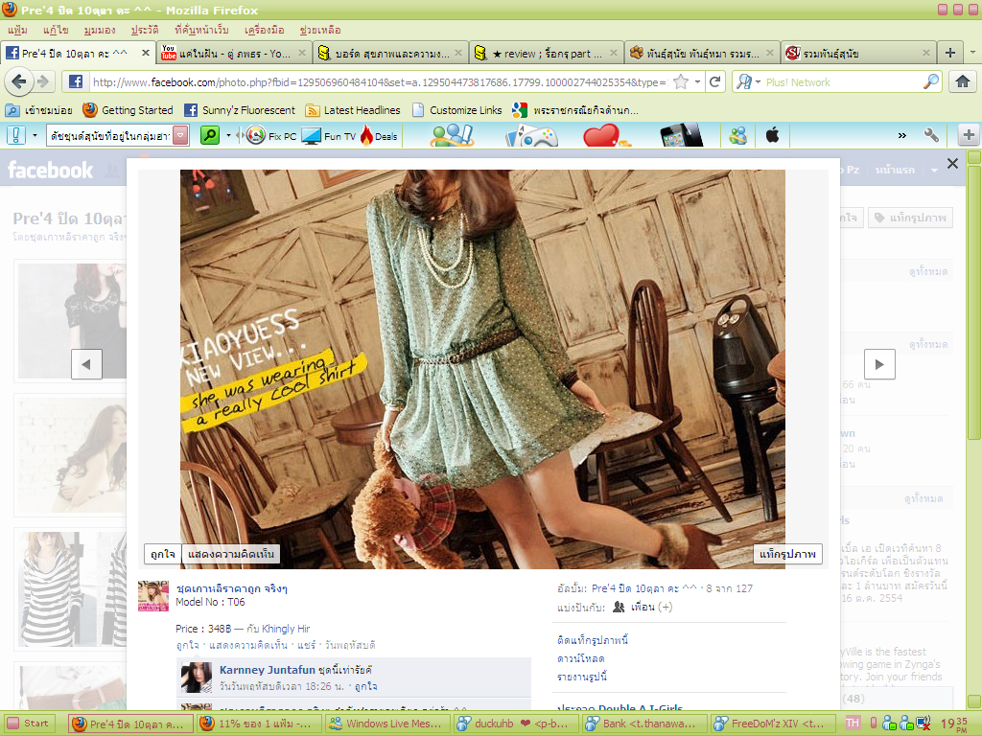Viewport: 982px width, 736px height.
Task: Open dropdown next to exclamation icon
Action: tap(35, 135)
